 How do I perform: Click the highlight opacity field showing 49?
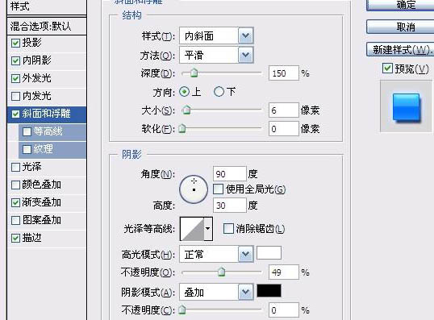click(284, 272)
